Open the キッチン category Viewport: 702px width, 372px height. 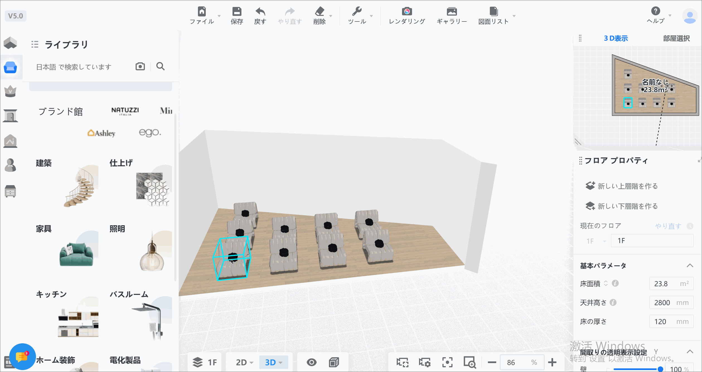coord(67,315)
